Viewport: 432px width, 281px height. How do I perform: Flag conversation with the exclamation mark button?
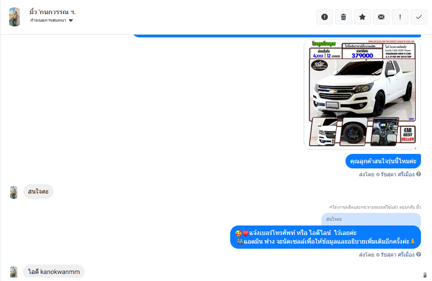(400, 17)
